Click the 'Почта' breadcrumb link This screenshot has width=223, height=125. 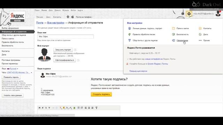coord(40,23)
